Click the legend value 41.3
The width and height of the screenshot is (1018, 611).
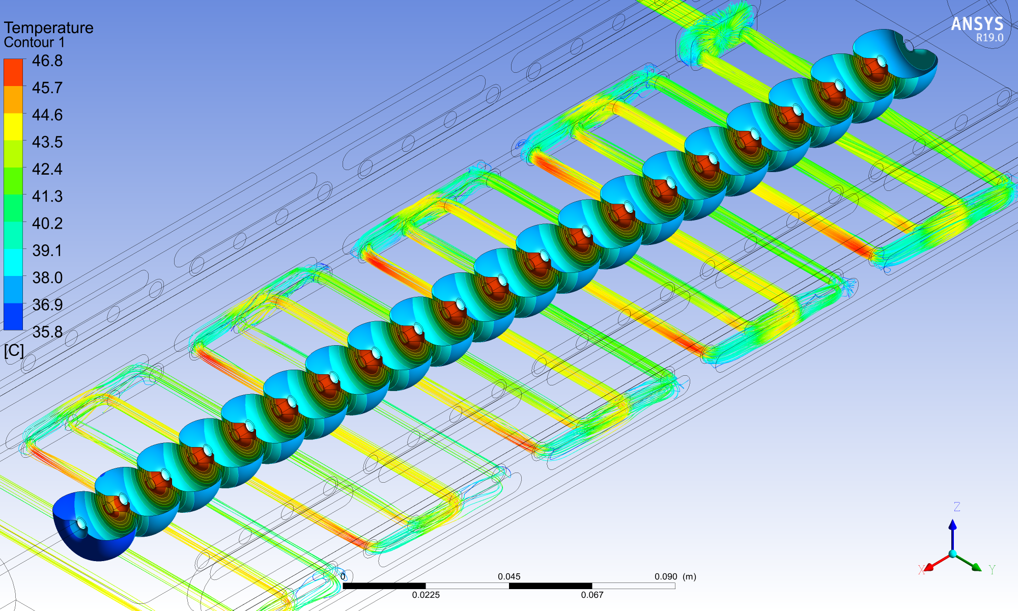click(47, 196)
